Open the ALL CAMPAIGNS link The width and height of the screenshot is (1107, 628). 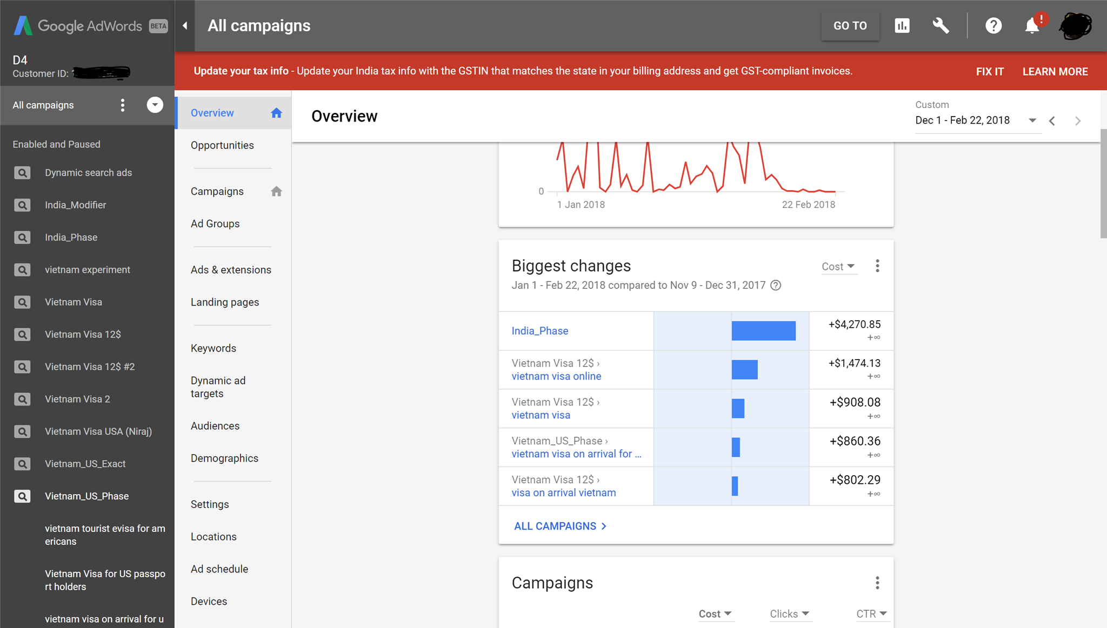tap(560, 526)
